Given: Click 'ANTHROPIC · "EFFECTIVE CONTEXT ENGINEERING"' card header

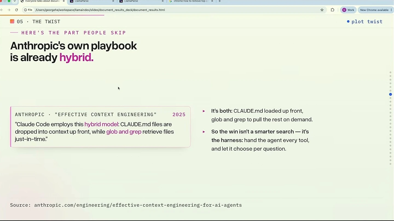Looking at the screenshot, I should [x=86, y=114].
